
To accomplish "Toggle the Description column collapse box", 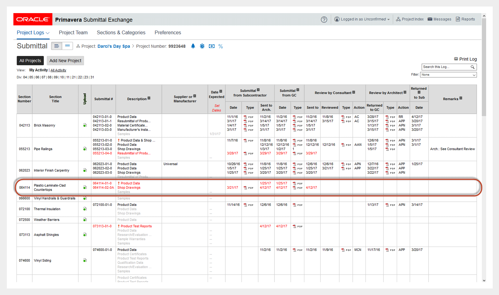I will (x=149, y=98).
